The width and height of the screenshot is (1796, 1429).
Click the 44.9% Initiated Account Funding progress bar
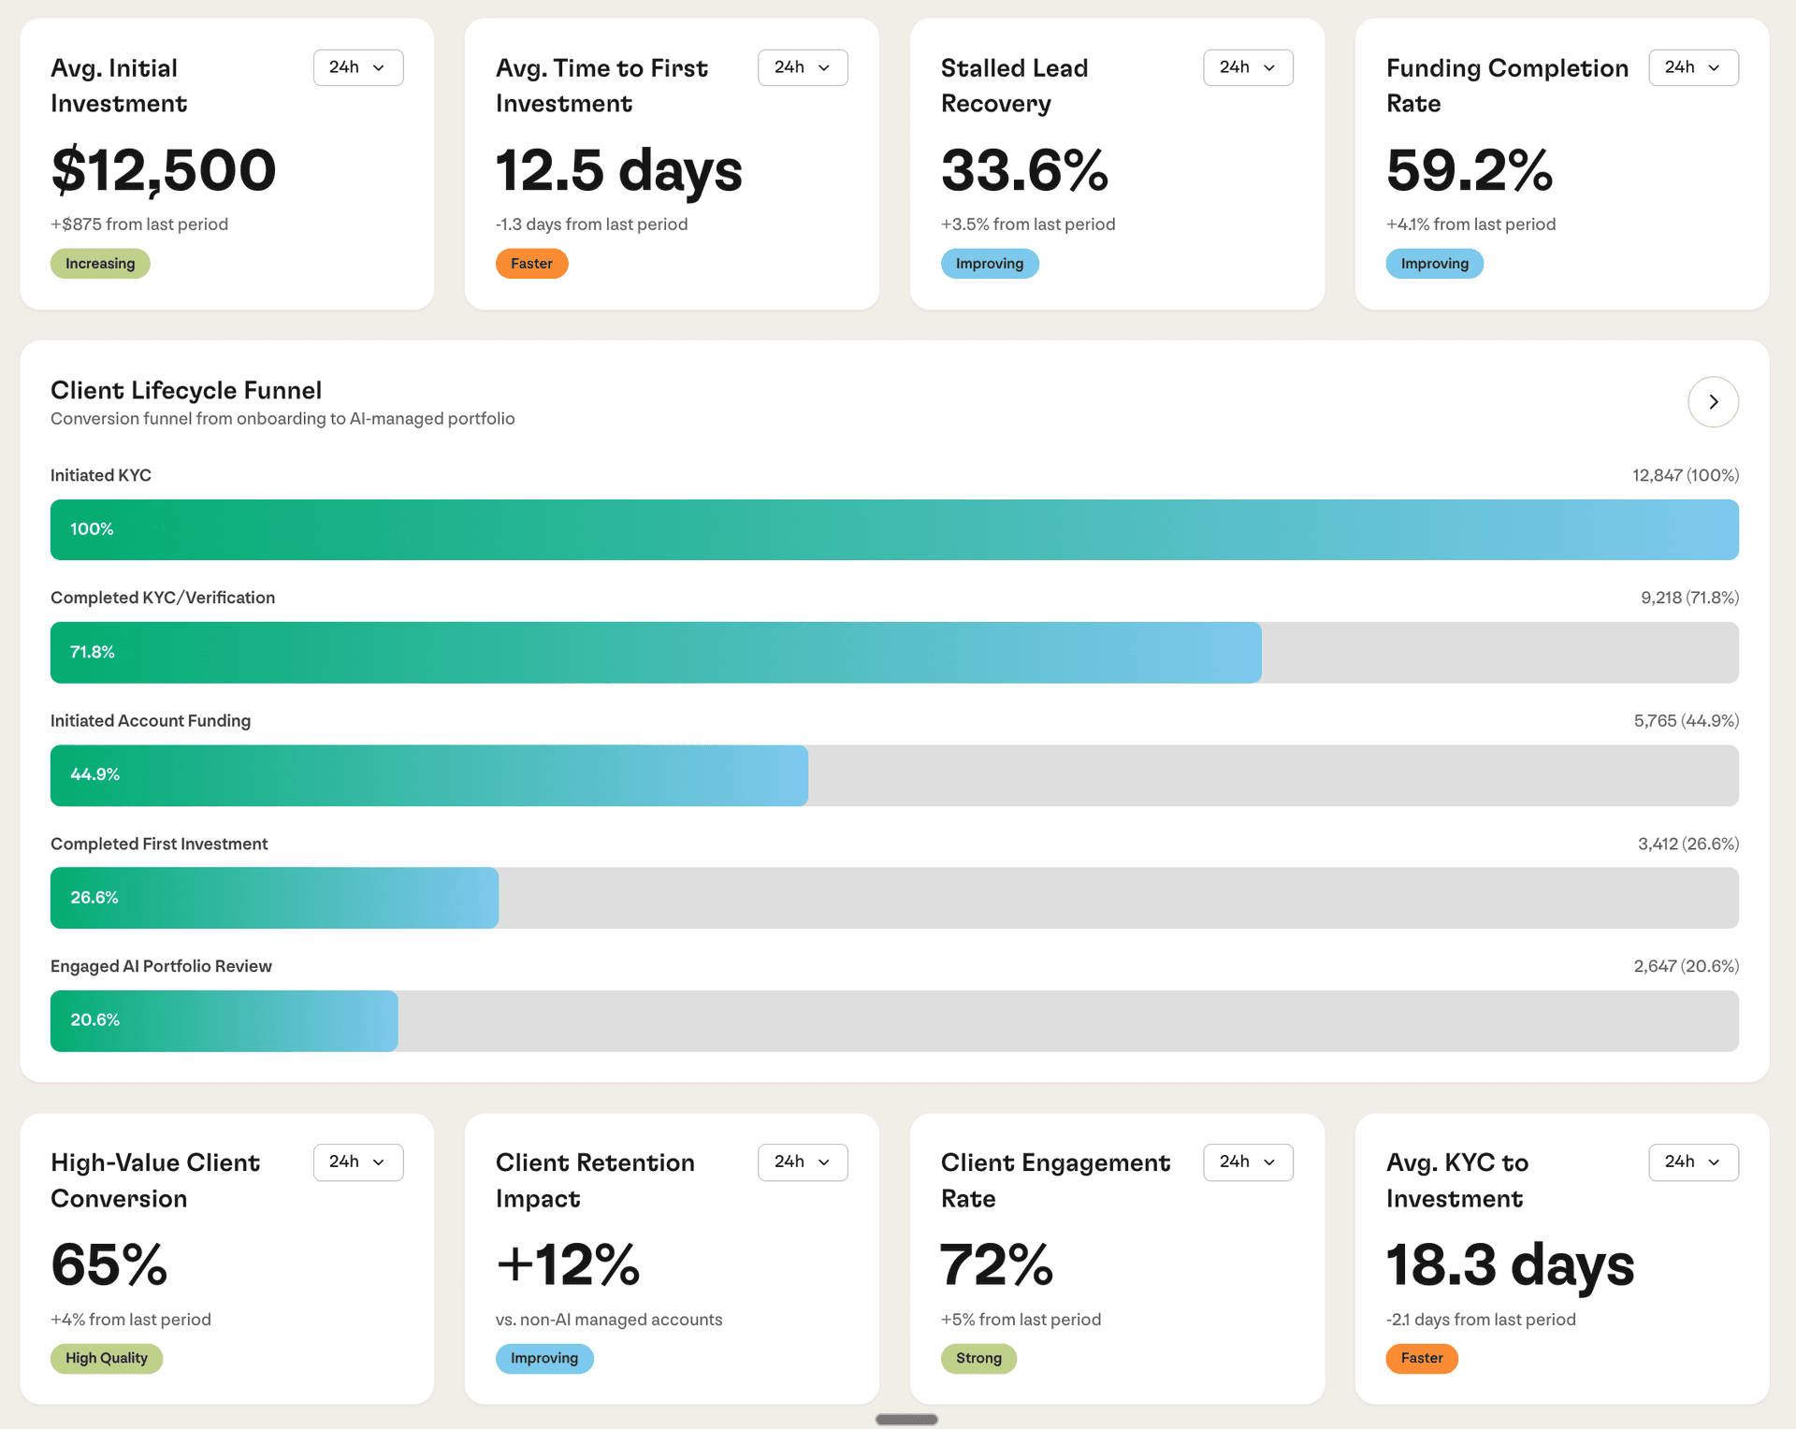click(x=428, y=774)
